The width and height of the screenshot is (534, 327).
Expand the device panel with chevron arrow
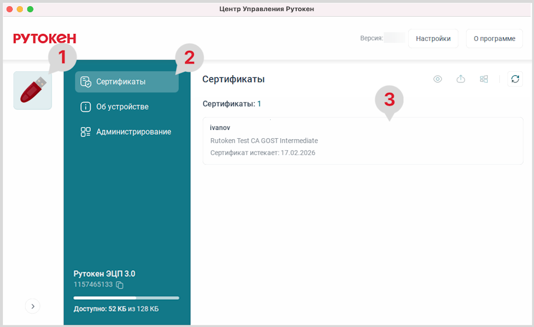32,306
